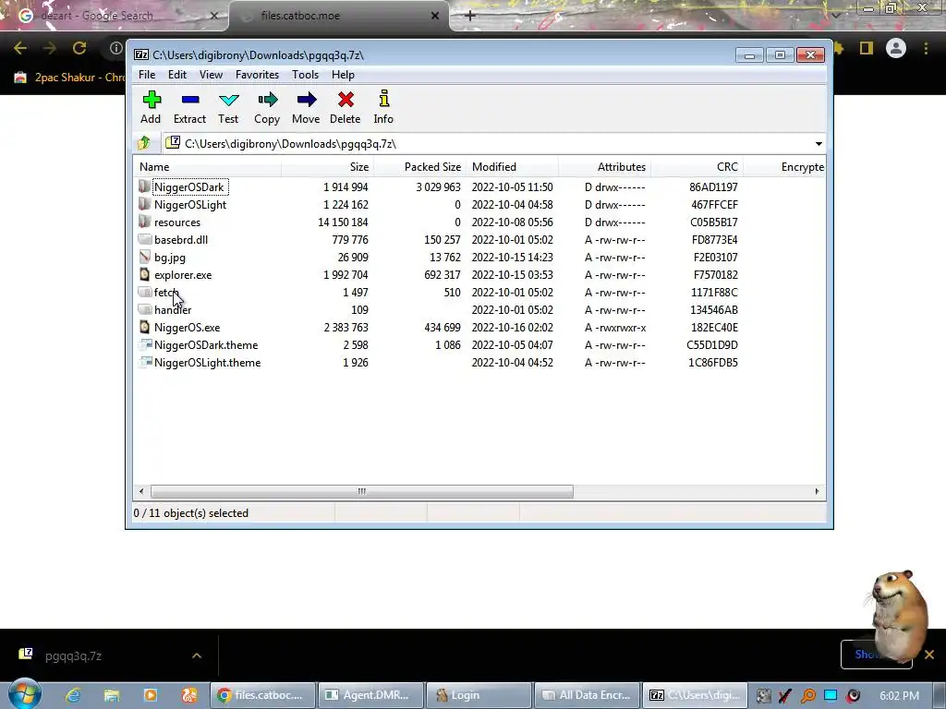Click the basebrd.dll file icon
This screenshot has height=709, width=946.
point(144,239)
